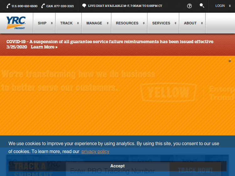Open help via the question mark icon
Viewport: 235px width, 176px height.
189,6
